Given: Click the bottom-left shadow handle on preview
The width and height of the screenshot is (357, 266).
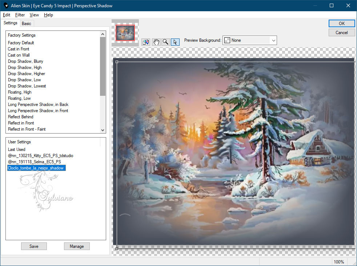Looking at the screenshot, I should point(117,249).
